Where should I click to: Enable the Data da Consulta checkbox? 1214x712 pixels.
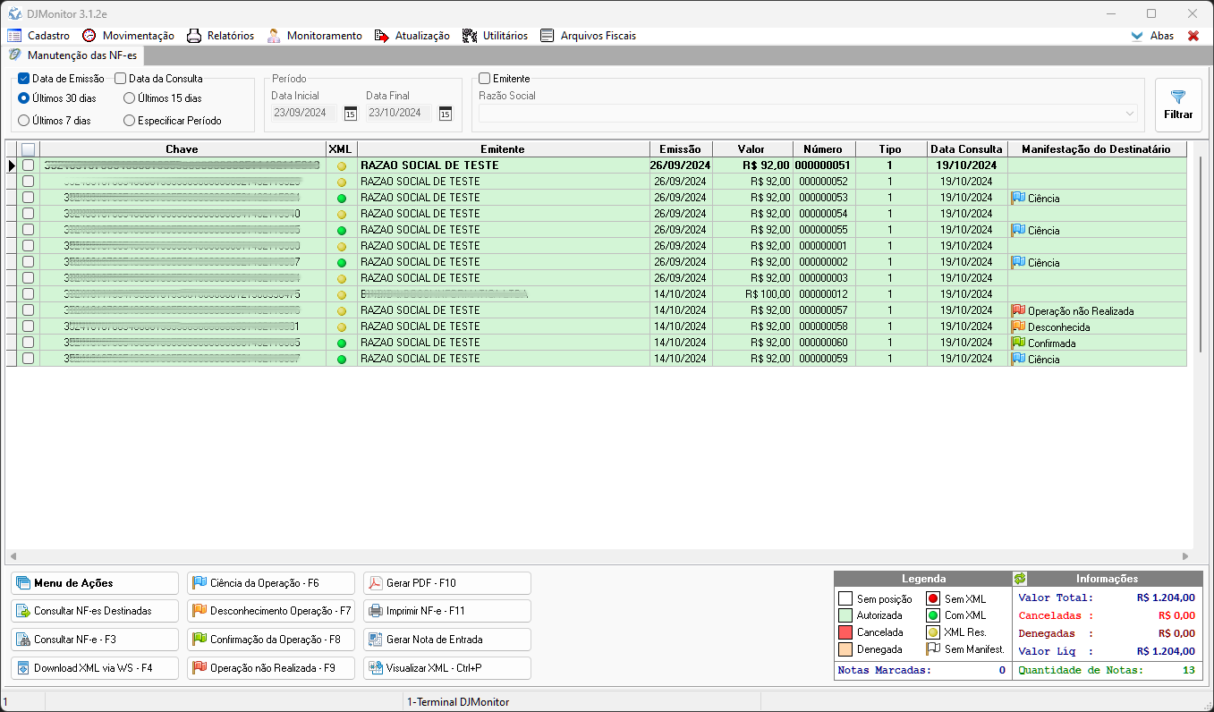coord(121,79)
